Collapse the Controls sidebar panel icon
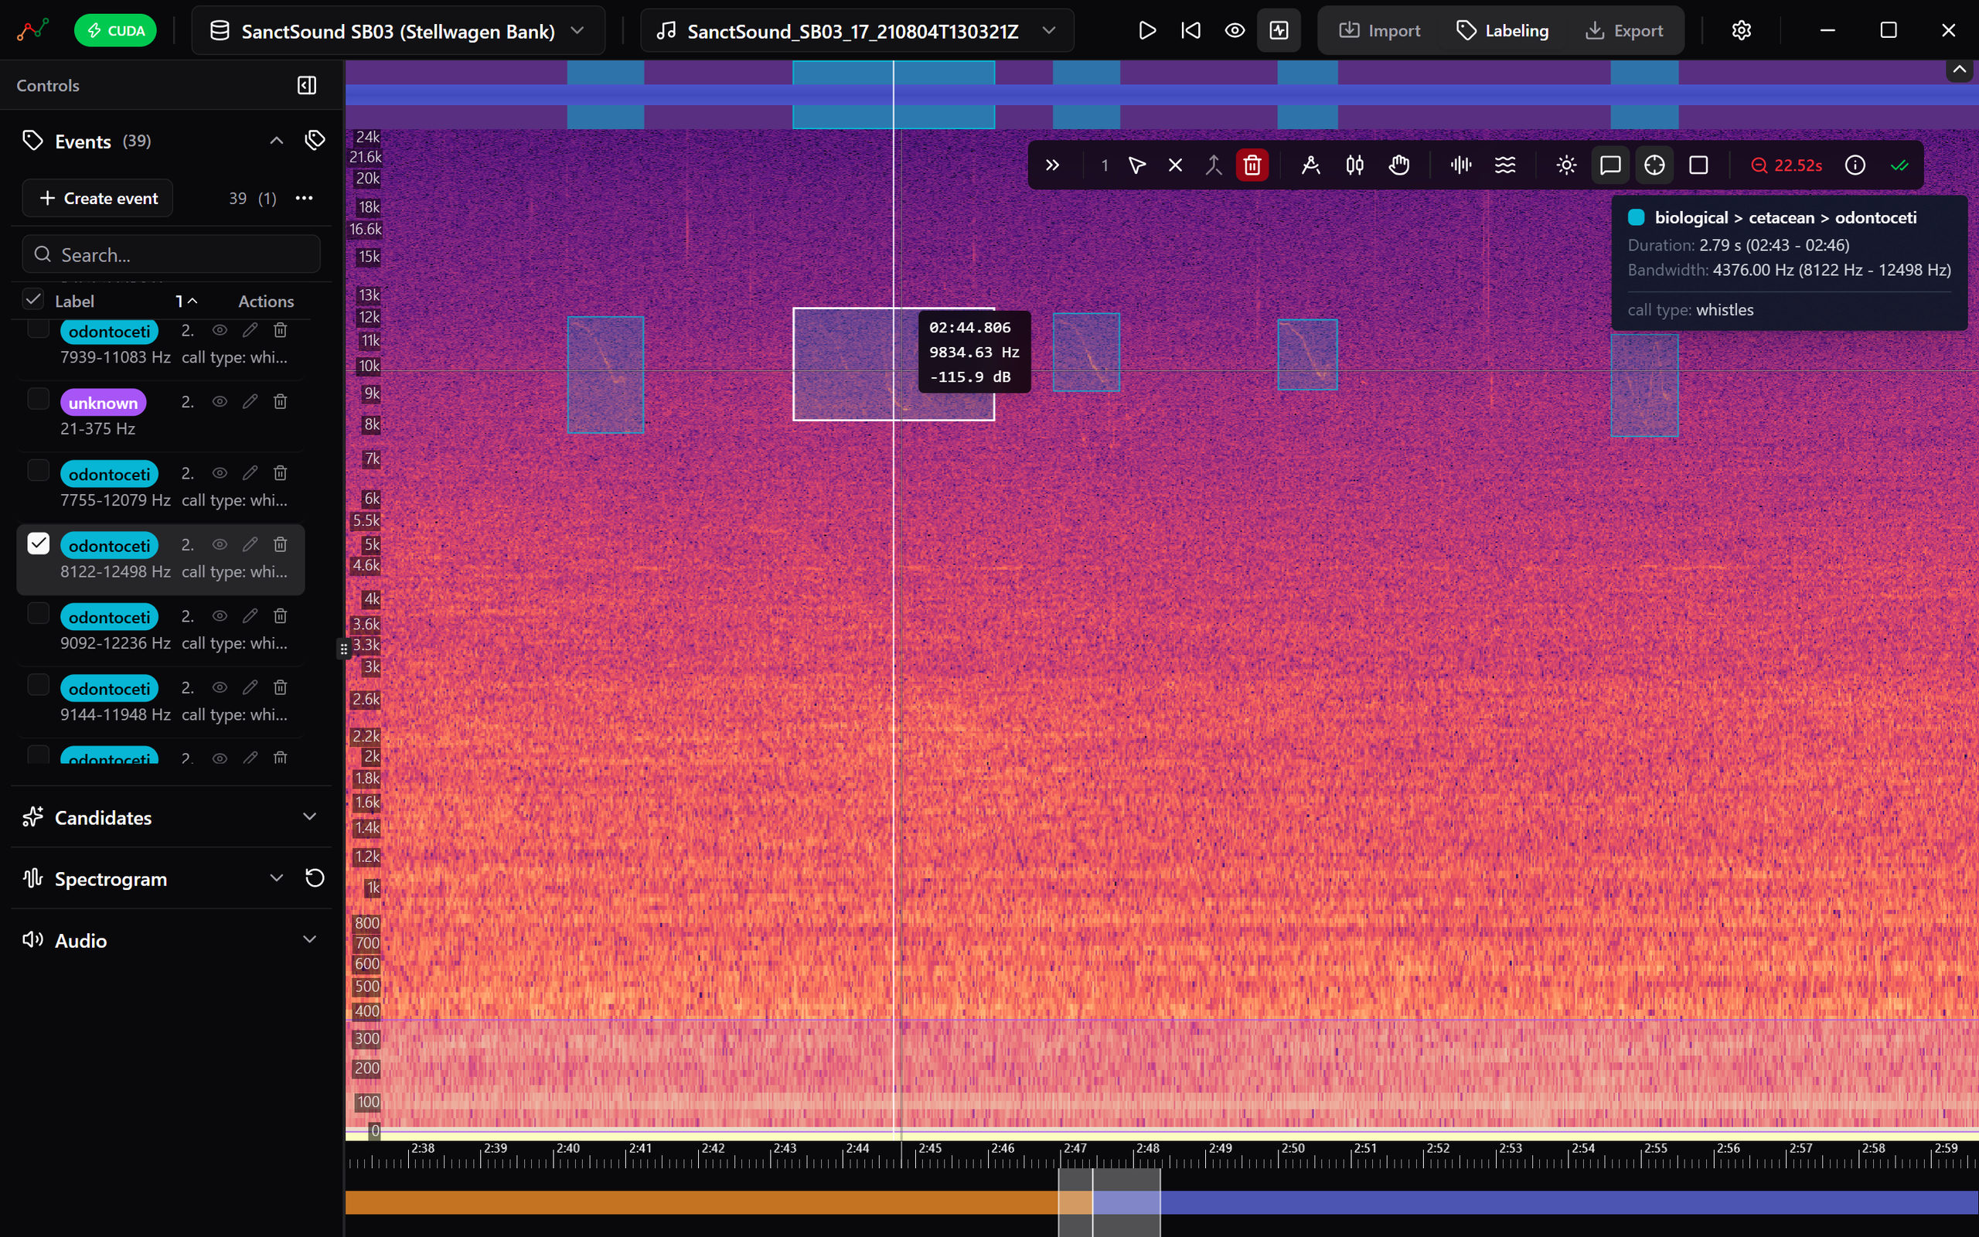This screenshot has width=1979, height=1237. click(307, 85)
